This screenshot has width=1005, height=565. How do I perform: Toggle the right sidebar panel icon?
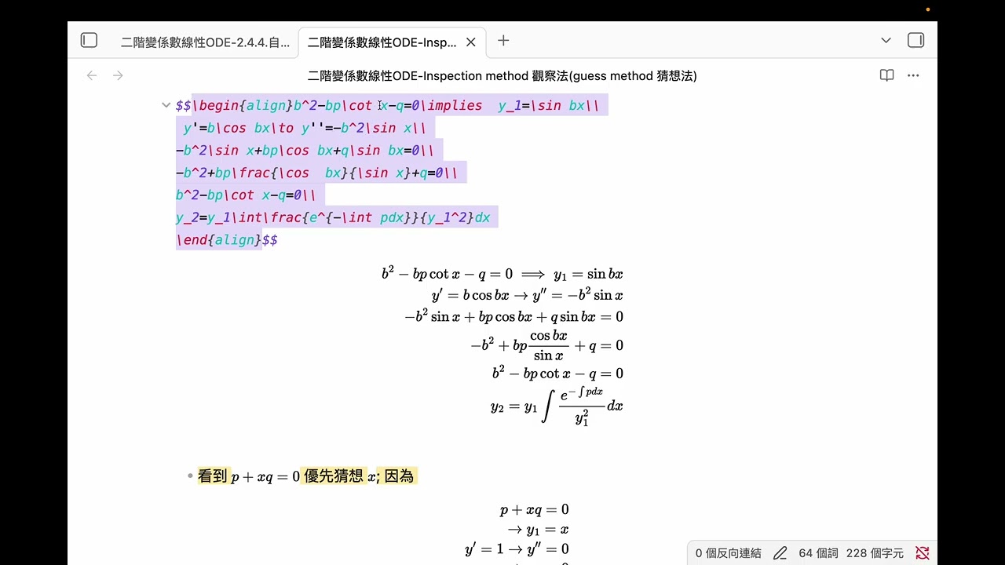915,41
